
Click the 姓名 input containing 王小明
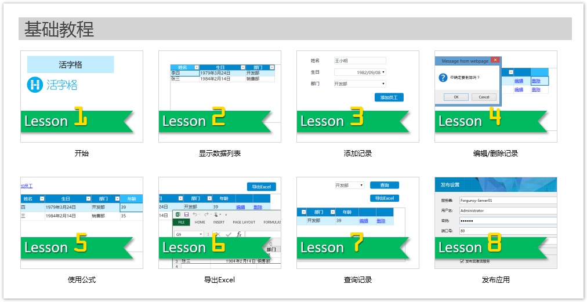point(360,61)
